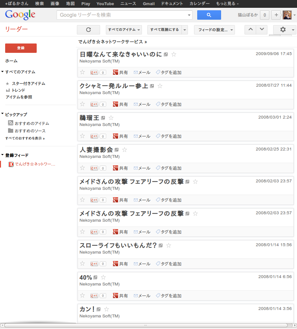Viewport: 297px width, 329px height.
Task: Open YouTube from the top navigation bar
Action: [x=105, y=4]
